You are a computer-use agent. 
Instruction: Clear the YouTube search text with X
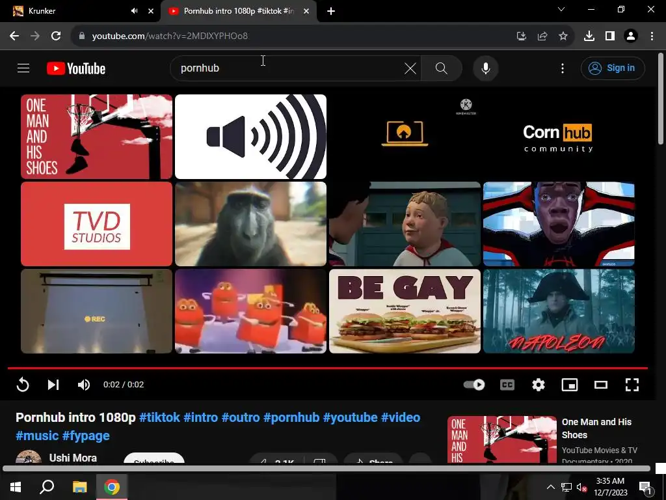coord(410,68)
